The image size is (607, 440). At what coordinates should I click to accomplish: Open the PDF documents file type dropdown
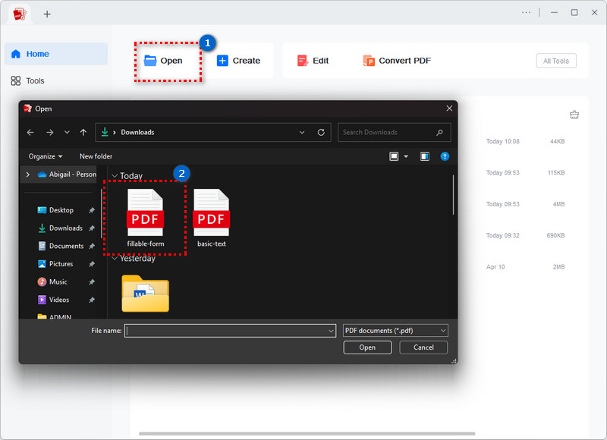coord(395,331)
